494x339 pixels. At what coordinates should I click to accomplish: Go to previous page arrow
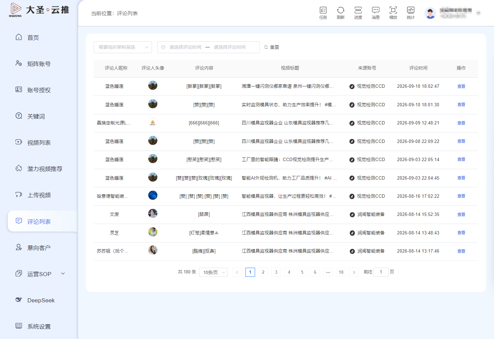[x=237, y=272]
